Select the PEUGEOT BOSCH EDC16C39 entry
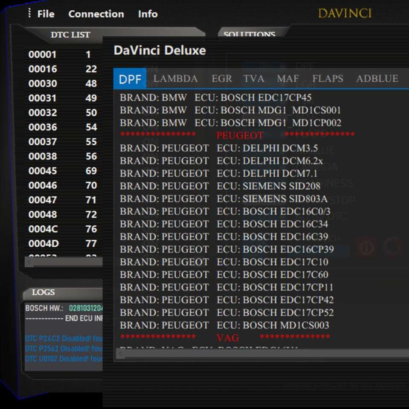The width and height of the screenshot is (409, 409). click(224, 236)
